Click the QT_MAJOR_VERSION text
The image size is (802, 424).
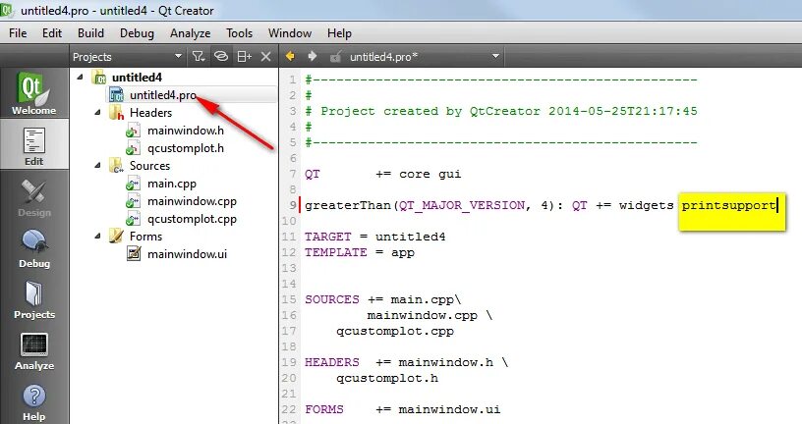click(461, 205)
